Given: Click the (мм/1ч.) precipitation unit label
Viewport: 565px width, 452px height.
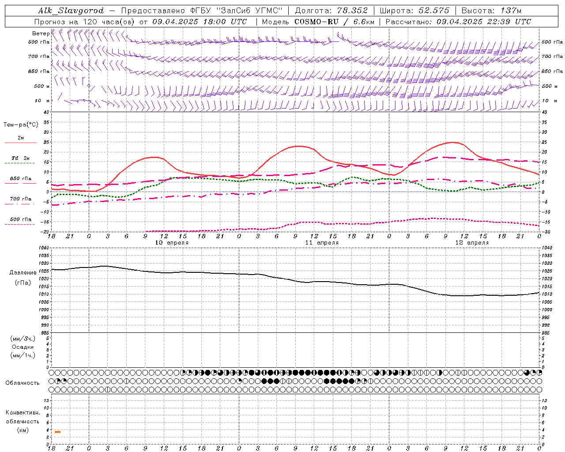Looking at the screenshot, I should point(23,356).
